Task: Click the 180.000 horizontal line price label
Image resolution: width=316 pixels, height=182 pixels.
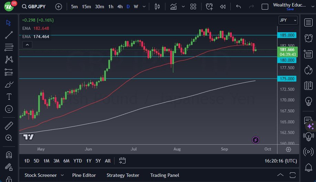Action: point(287,60)
